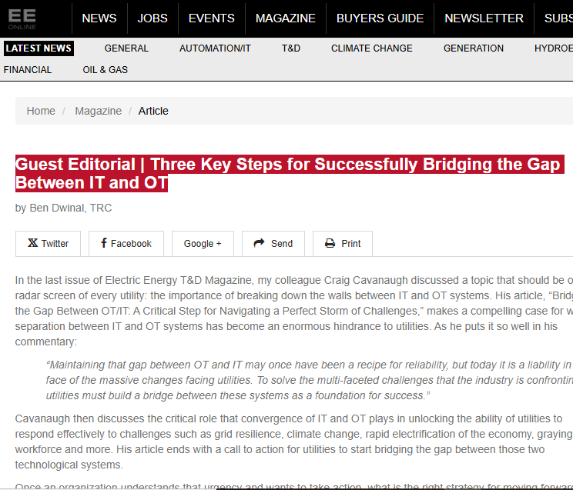Share article via Google + button
The width and height of the screenshot is (573, 490).
[x=203, y=244]
